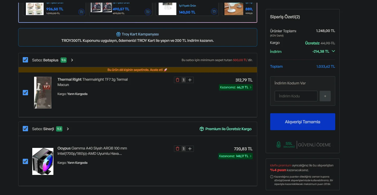Click the GÜVENLİ ÖDEME text
The image size is (377, 195).
point(314,145)
